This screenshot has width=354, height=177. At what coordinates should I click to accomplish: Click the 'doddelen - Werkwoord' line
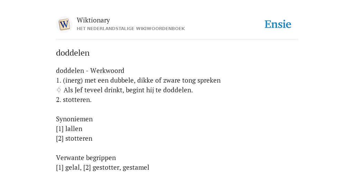90,71
